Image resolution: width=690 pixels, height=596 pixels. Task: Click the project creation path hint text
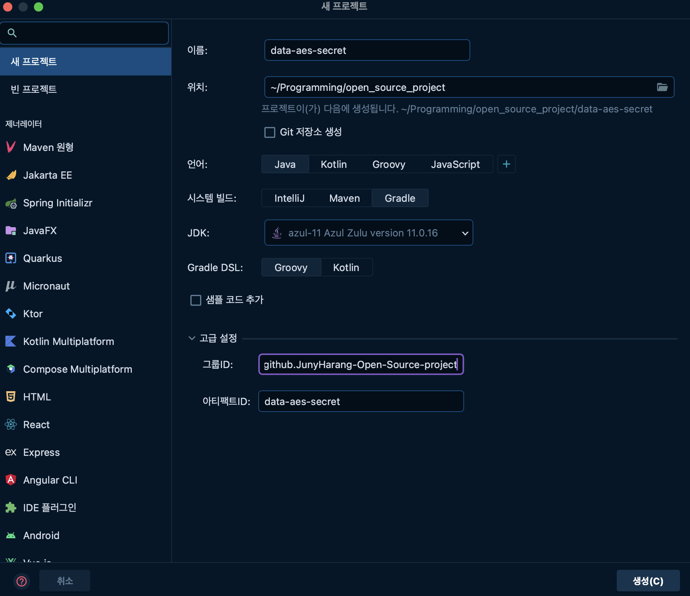(457, 109)
